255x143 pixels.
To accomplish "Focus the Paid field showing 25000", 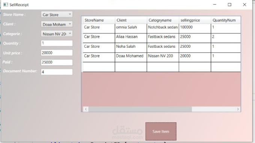I will tap(57, 62).
